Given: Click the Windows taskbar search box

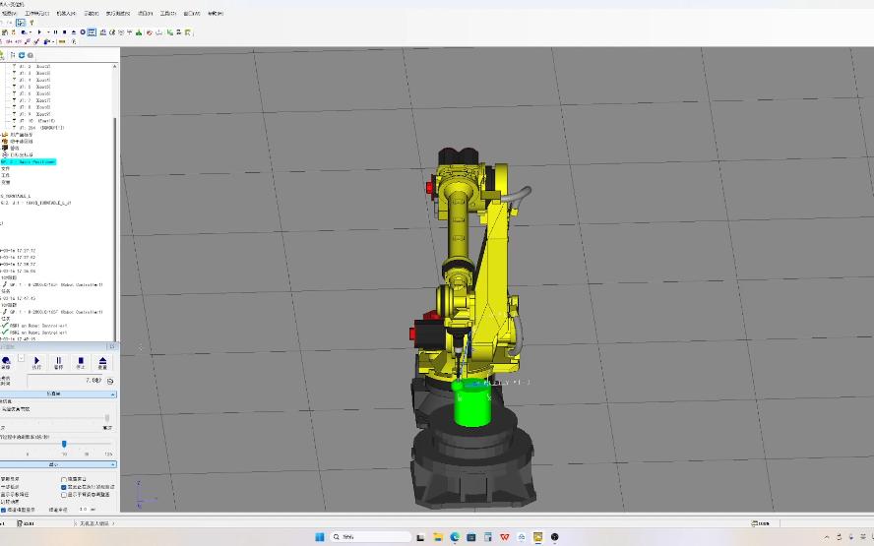Looking at the screenshot, I should tap(371, 536).
